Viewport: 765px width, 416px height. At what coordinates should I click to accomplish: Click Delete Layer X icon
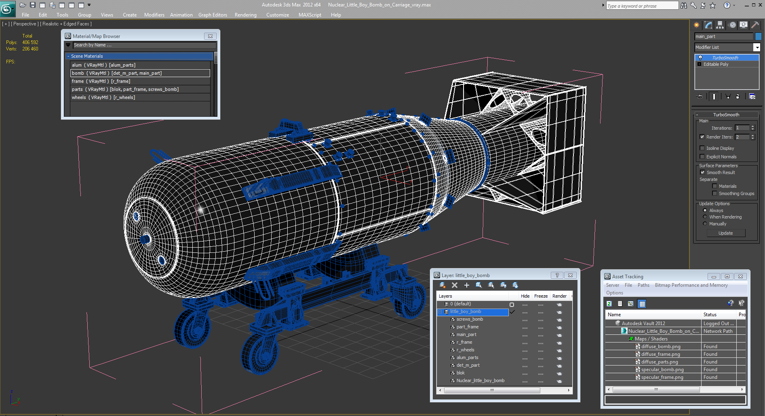tap(455, 285)
